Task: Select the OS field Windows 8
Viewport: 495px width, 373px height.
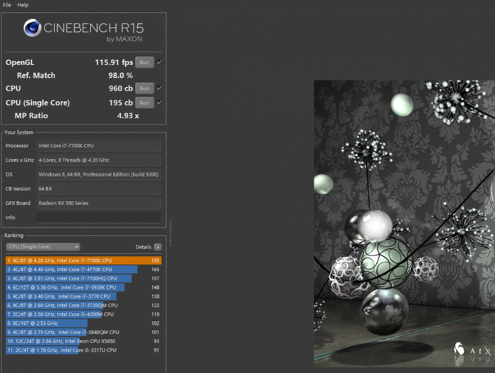Action: pyautogui.click(x=99, y=175)
